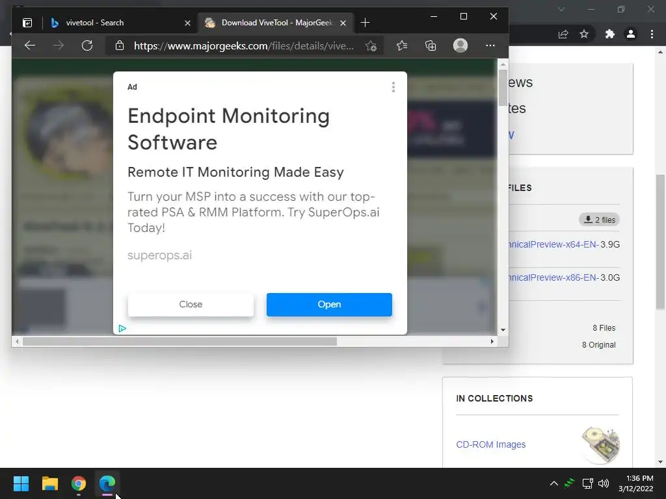This screenshot has width=666, height=499.
Task: Open Microsoft Edge from taskbar
Action: coord(107,483)
